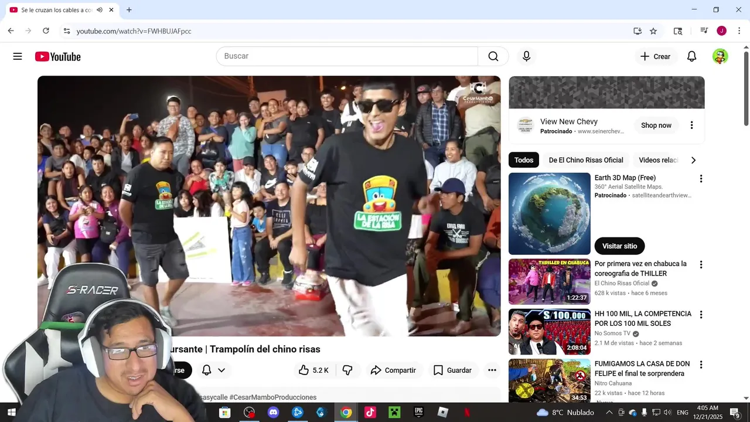Close the YouTube tab

click(x=111, y=10)
